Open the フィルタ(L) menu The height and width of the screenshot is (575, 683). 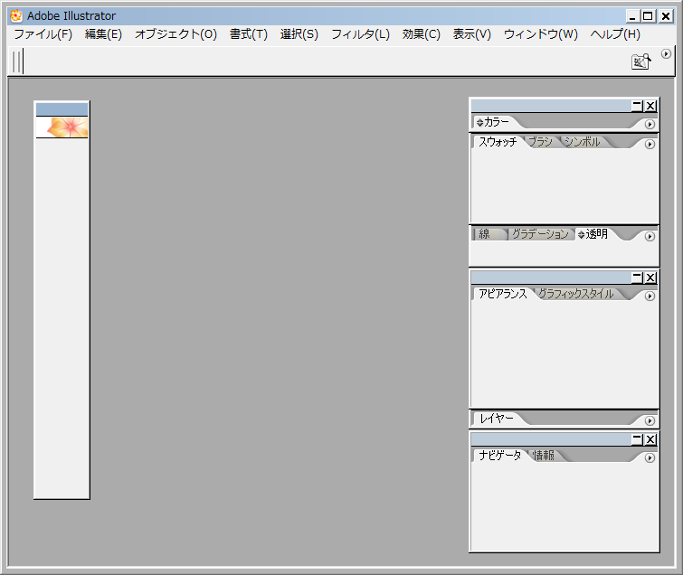point(360,34)
